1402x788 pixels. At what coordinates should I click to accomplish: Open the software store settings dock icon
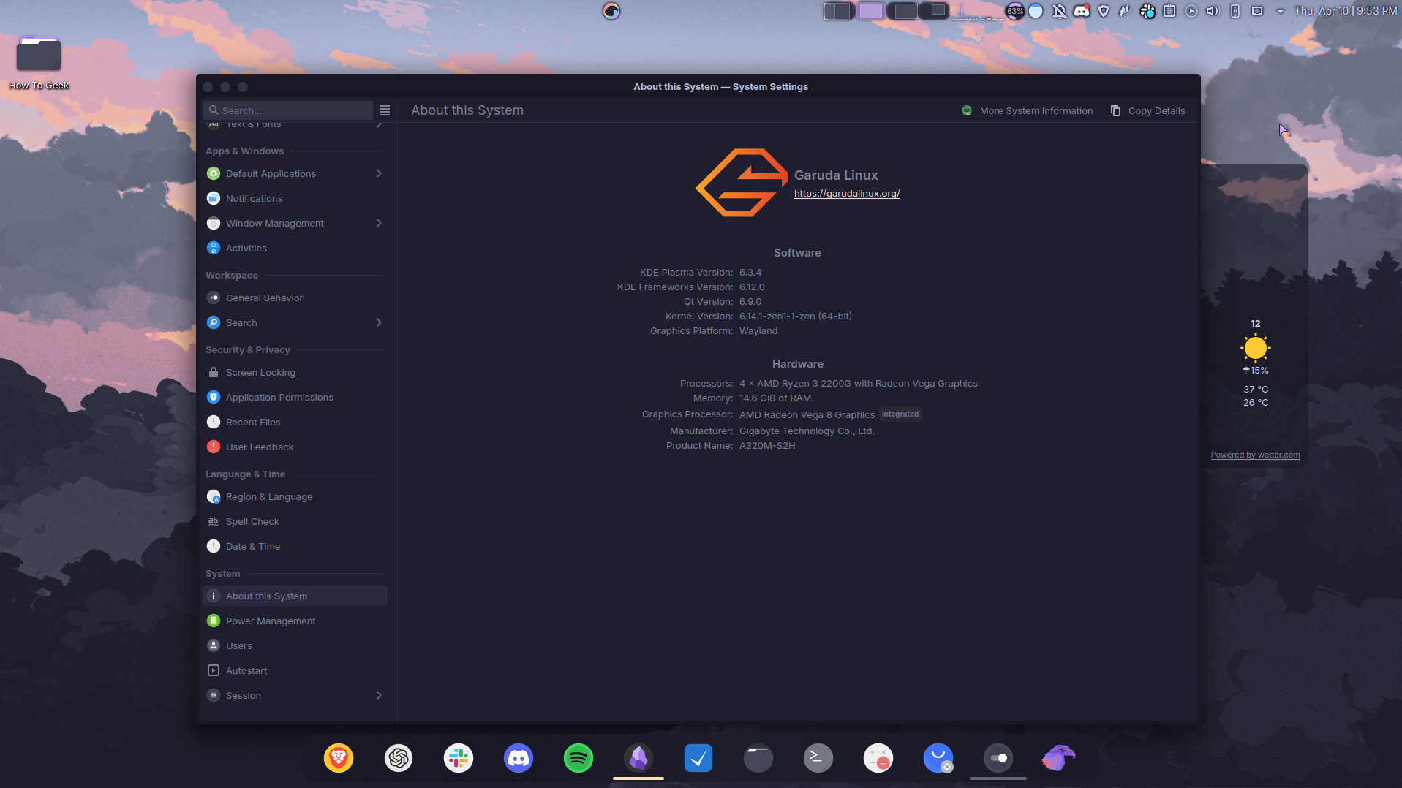(x=938, y=758)
